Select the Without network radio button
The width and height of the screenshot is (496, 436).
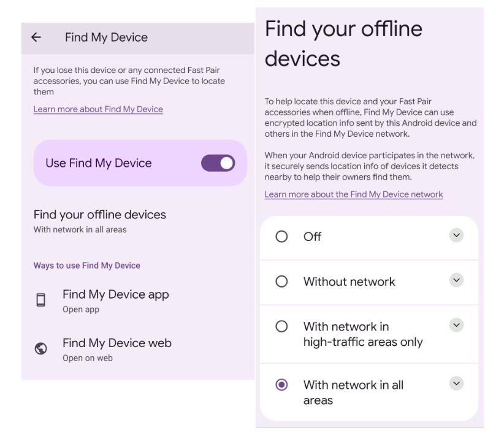point(281,281)
